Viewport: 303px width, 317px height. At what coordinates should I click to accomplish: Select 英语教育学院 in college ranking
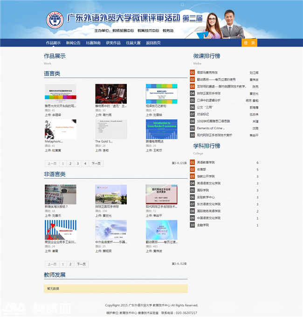tap(206, 162)
